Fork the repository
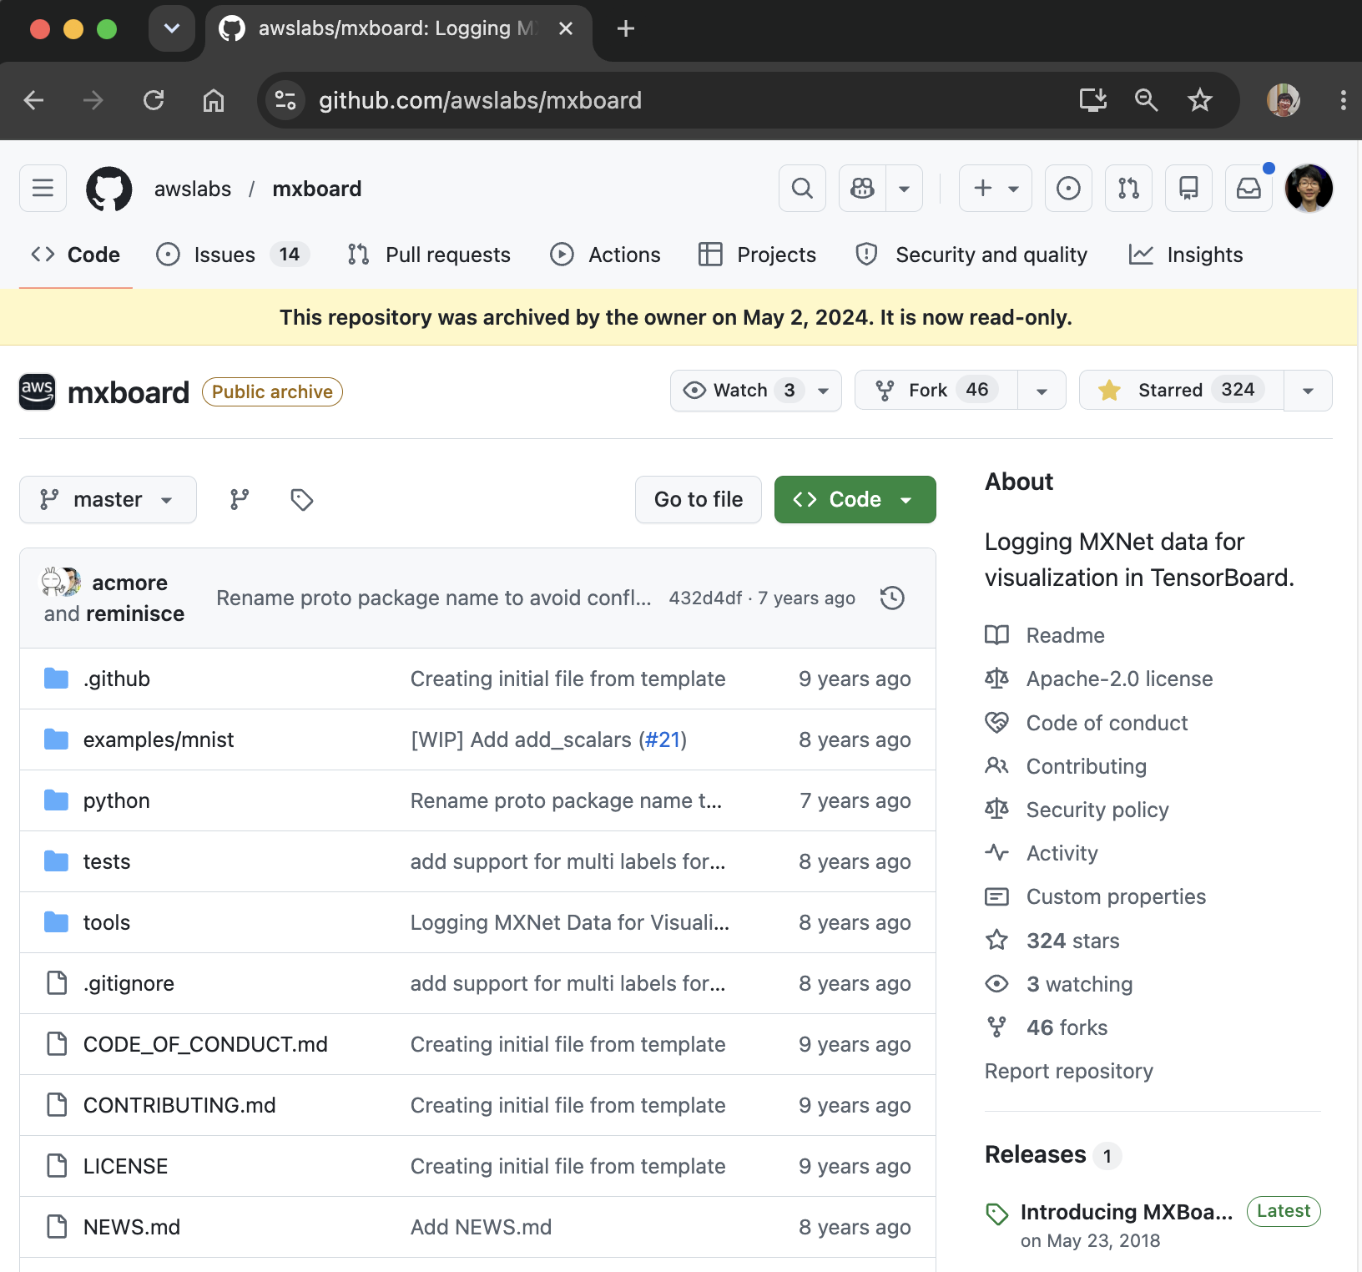 coord(936,390)
